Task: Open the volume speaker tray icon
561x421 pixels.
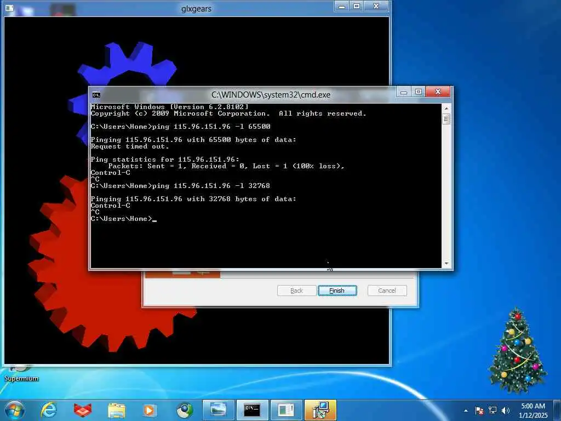Action: click(506, 411)
